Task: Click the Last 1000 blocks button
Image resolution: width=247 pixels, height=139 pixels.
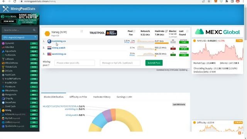Action: click(x=179, y=105)
